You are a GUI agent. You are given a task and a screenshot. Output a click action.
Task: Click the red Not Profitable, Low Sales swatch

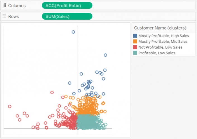pyautogui.click(x=135, y=47)
